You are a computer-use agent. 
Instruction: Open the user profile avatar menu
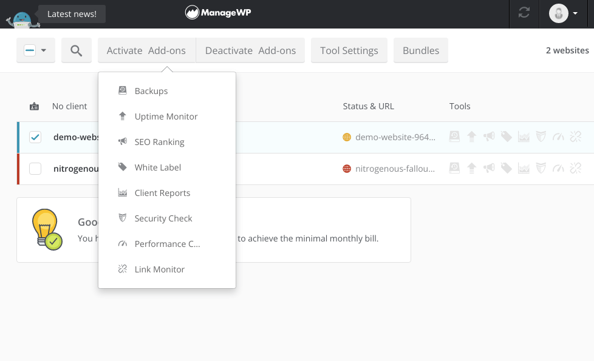[563, 14]
